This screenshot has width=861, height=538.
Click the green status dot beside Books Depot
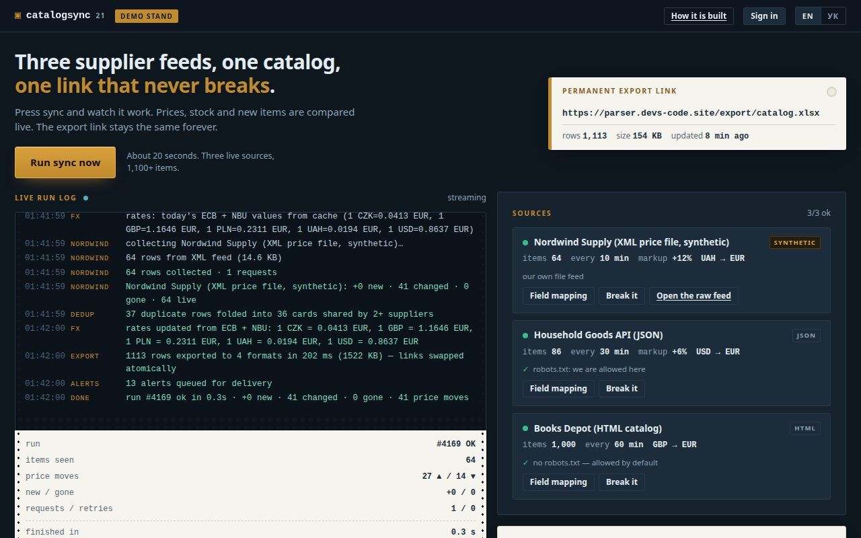525,428
